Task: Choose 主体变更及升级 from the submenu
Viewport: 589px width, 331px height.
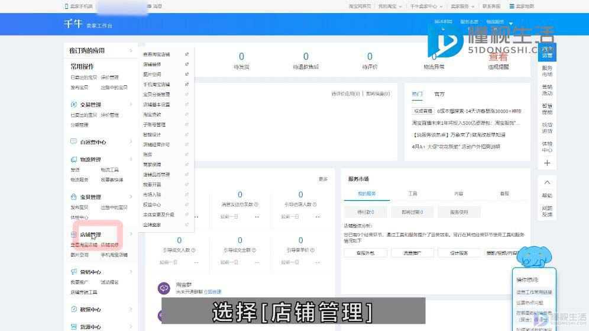Action: tap(159, 214)
